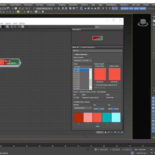Open the material editor Utilities menu

click(x=22, y=24)
